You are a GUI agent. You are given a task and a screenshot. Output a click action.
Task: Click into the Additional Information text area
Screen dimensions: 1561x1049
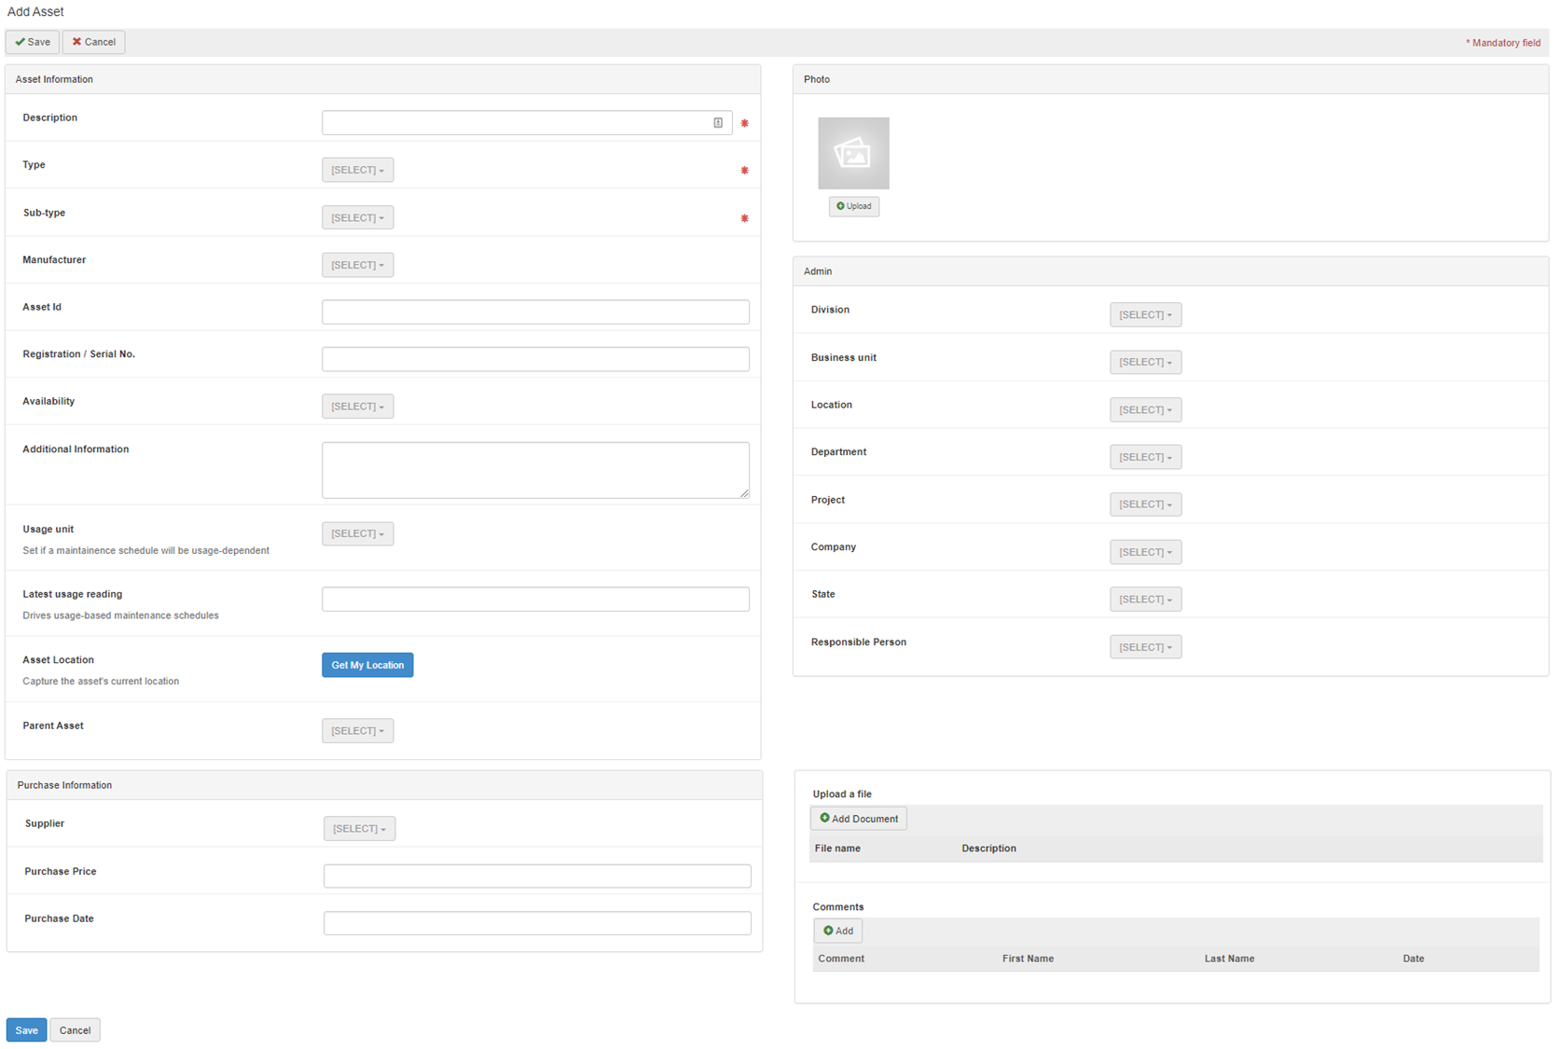click(535, 470)
